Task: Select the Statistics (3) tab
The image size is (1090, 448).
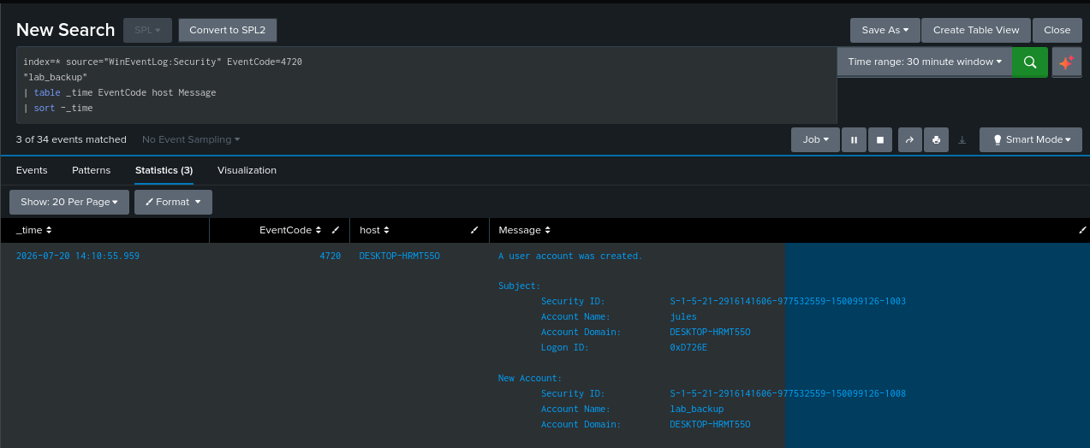Action: [164, 170]
